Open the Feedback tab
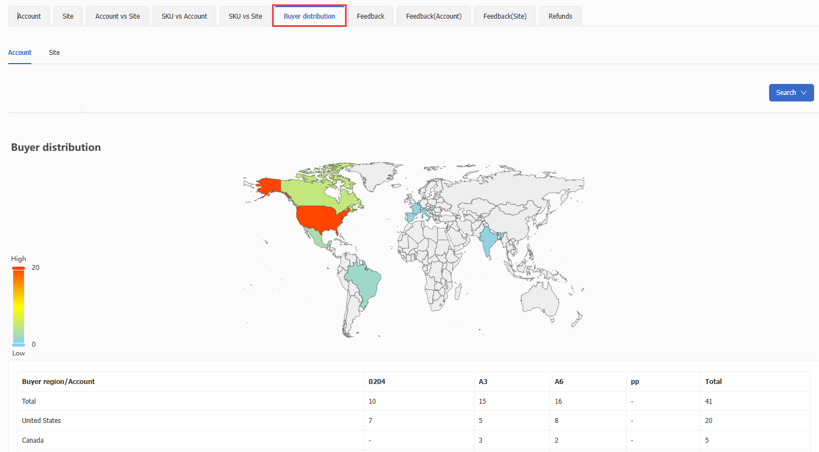This screenshot has width=819, height=452. click(370, 16)
